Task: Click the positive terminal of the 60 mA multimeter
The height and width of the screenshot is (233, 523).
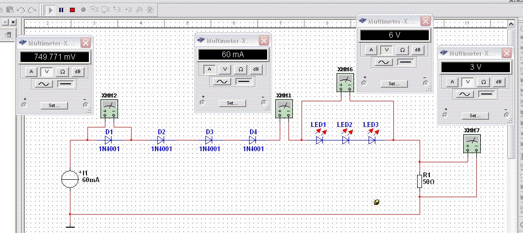Action: 202,103
